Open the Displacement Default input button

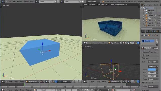point(153,87)
